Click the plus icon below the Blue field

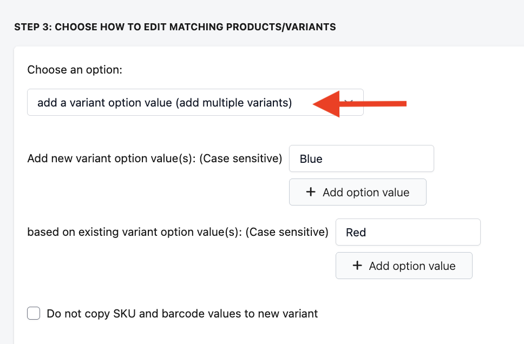[311, 192]
